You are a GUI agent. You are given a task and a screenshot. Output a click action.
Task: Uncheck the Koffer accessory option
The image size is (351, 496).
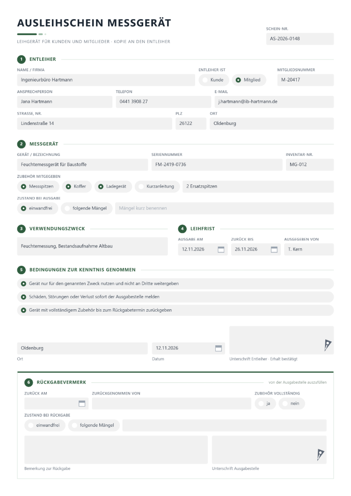77,187
